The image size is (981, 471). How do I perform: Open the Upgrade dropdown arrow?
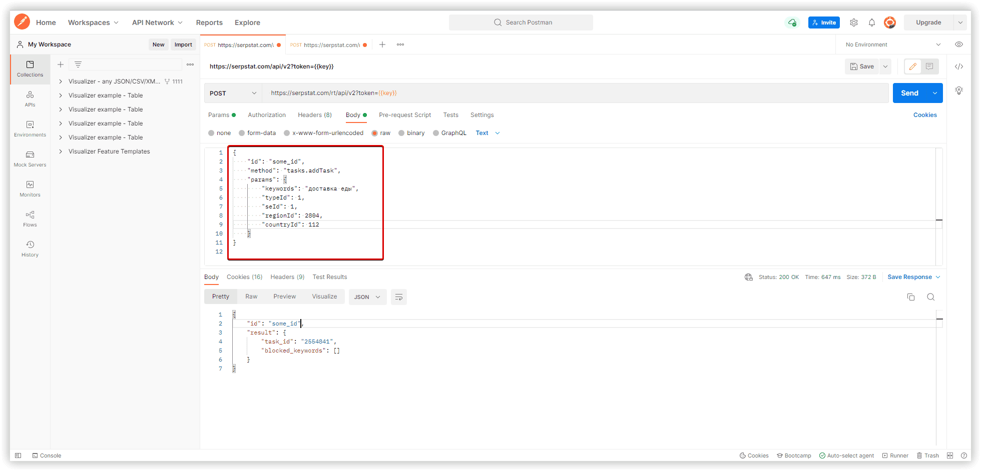click(x=960, y=22)
